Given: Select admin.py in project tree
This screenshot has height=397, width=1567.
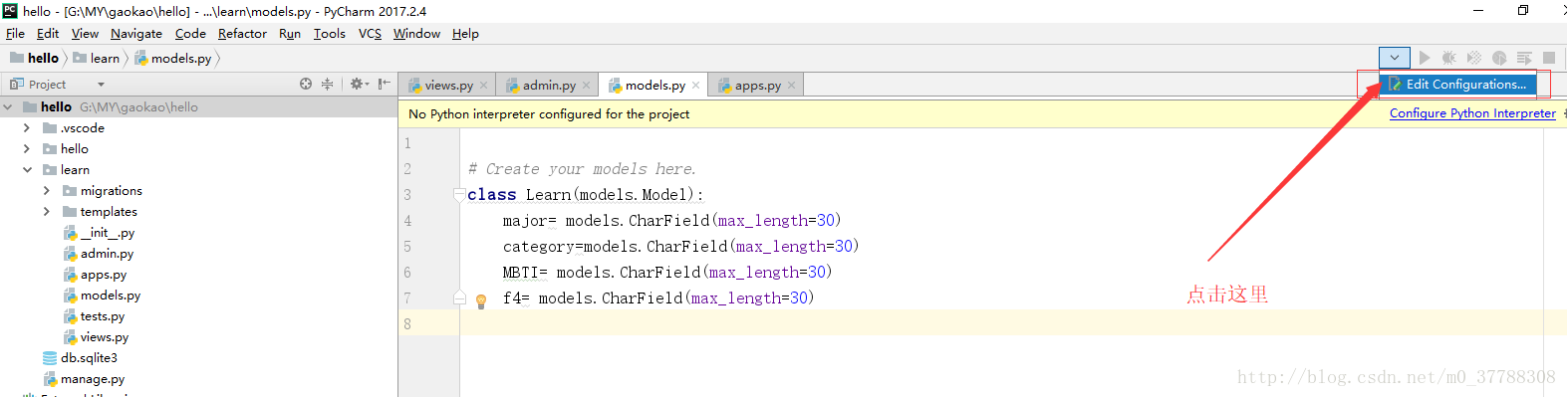Looking at the screenshot, I should pos(98,254).
